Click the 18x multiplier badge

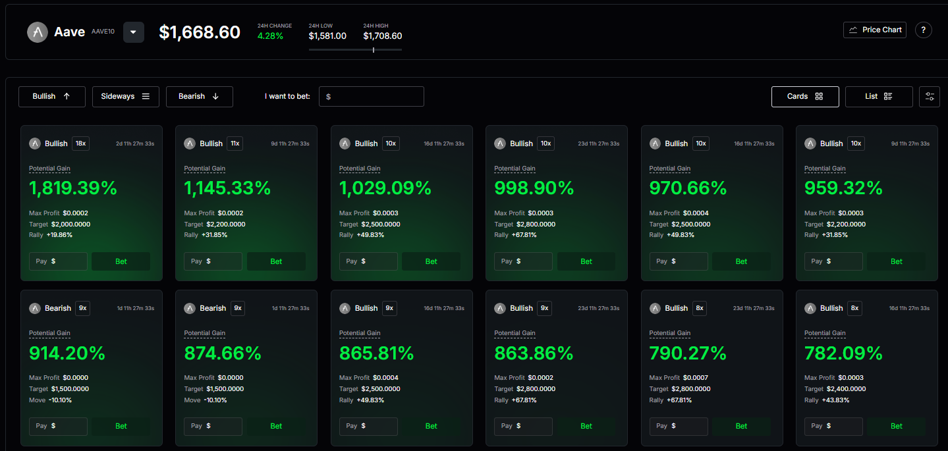pyautogui.click(x=80, y=144)
